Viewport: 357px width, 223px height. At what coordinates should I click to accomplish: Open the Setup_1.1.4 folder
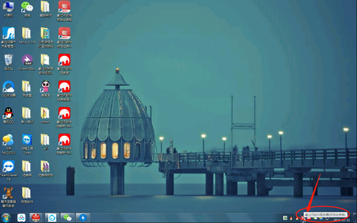tap(27, 36)
